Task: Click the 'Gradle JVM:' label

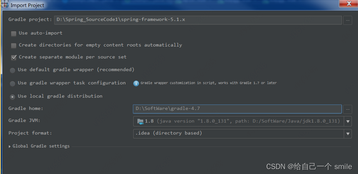Action: (24, 121)
